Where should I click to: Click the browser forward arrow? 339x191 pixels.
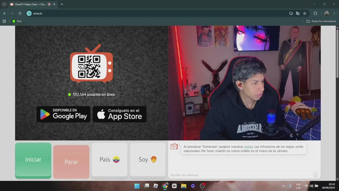(x=12, y=13)
